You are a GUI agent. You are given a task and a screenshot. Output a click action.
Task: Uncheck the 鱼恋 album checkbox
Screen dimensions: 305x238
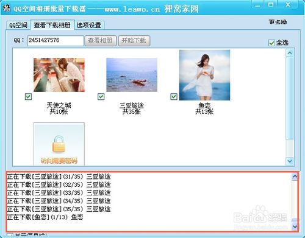(x=174, y=97)
